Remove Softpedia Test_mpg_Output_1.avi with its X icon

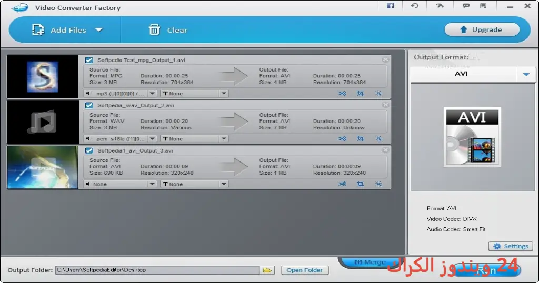point(385,60)
